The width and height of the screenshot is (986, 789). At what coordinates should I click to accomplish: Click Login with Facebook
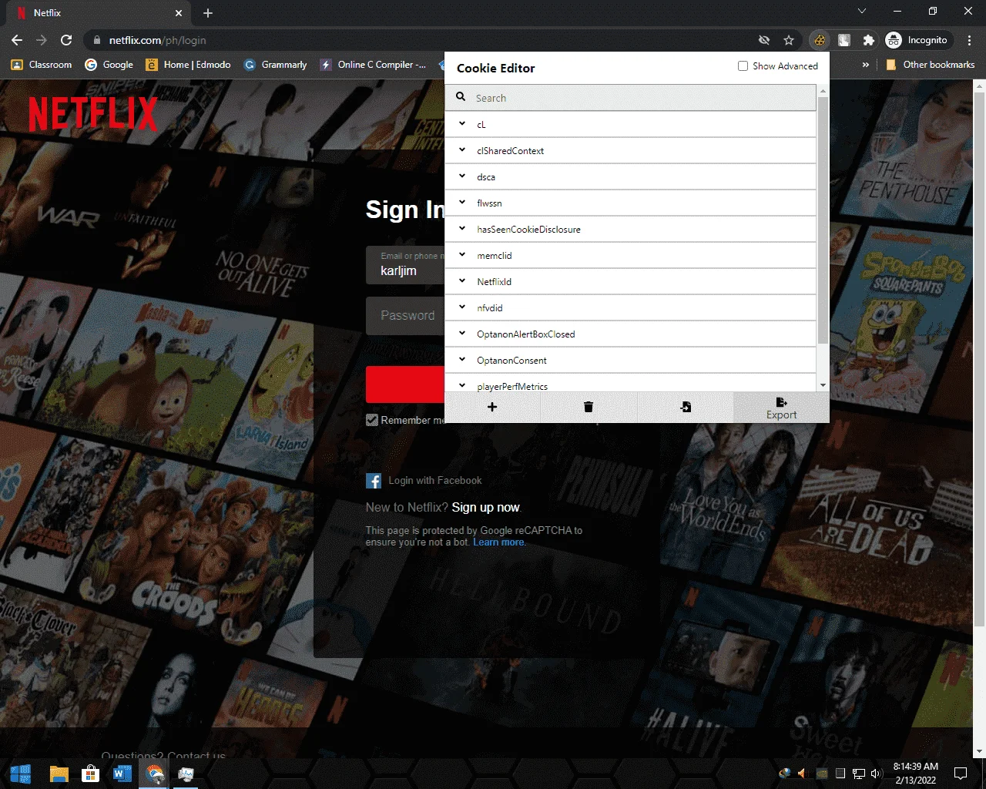point(435,480)
